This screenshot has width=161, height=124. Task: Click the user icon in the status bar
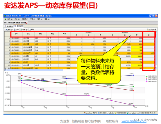(x=85, y=113)
